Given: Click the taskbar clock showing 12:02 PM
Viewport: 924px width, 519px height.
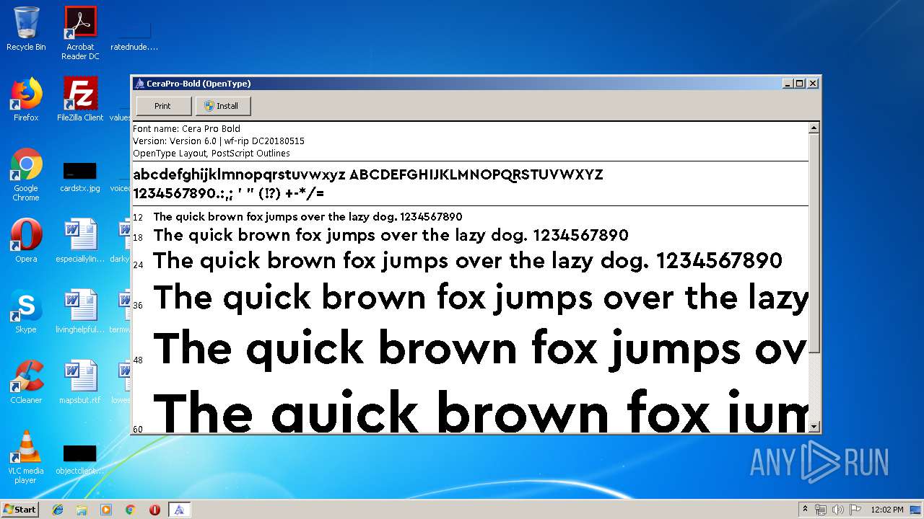Looking at the screenshot, I should 887,510.
